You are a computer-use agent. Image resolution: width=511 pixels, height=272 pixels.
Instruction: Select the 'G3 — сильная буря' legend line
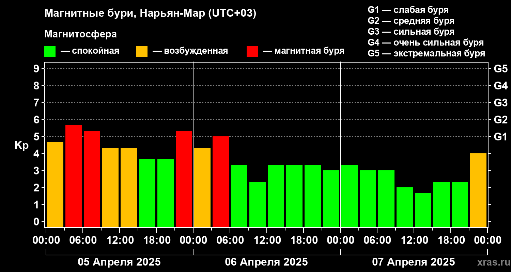pyautogui.click(x=411, y=32)
